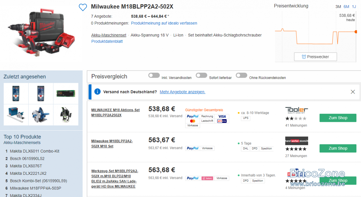The width and height of the screenshot is (361, 197).
Task: Open Makita DLX6076T in Top 10
Action: [26, 166]
